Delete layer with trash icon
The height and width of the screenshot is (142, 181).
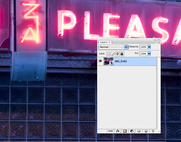pyautogui.click(x=153, y=131)
